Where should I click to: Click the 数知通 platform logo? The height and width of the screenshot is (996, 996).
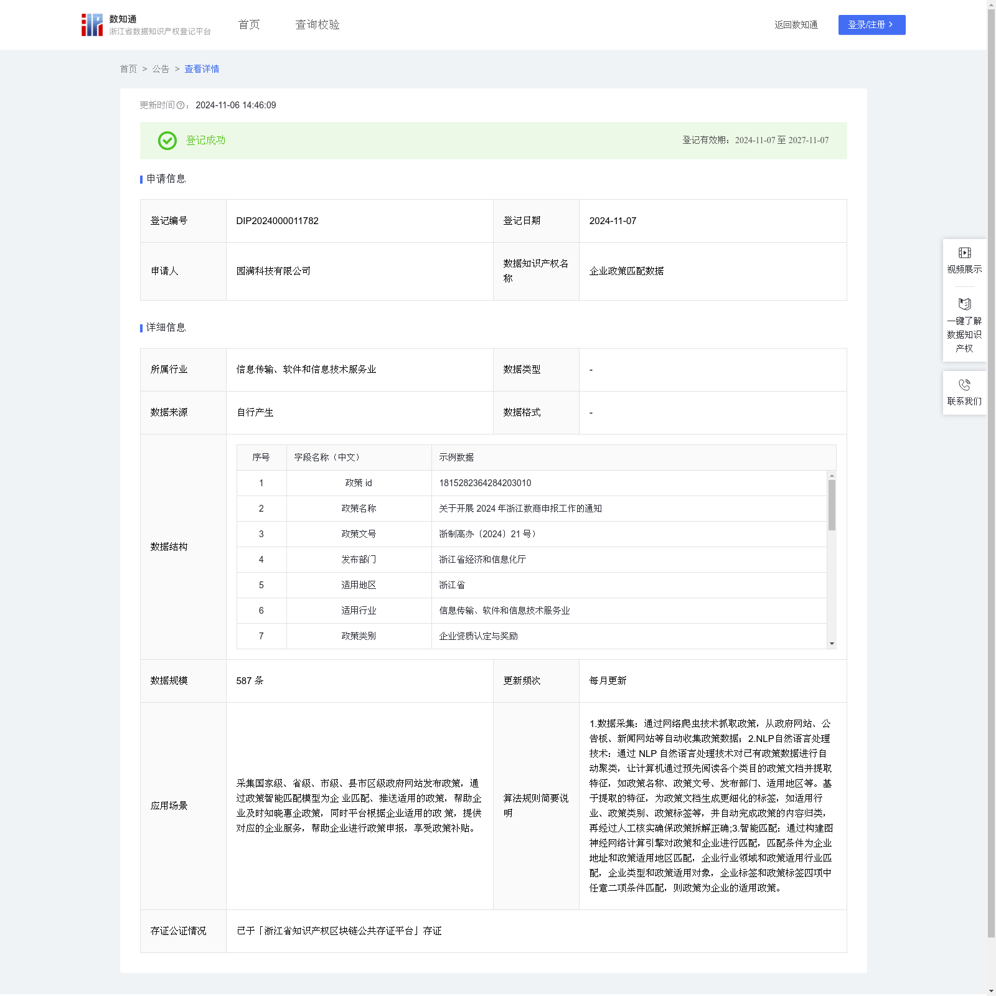(92, 25)
